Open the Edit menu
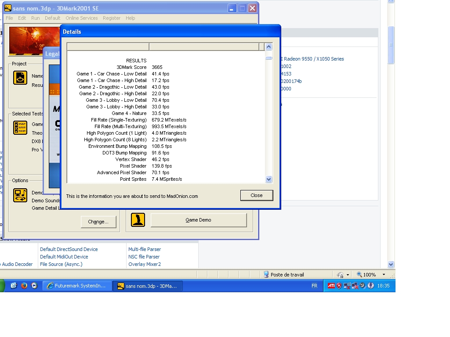 tap(22, 18)
